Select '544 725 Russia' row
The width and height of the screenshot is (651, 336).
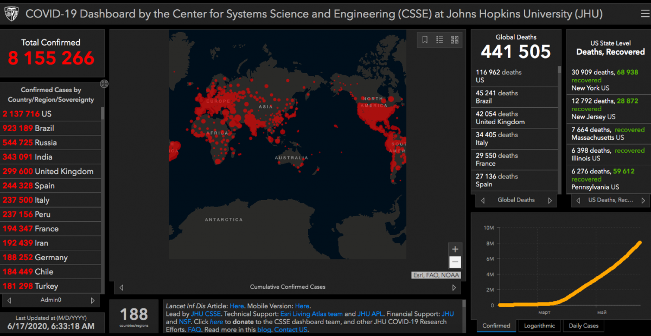click(x=50, y=143)
